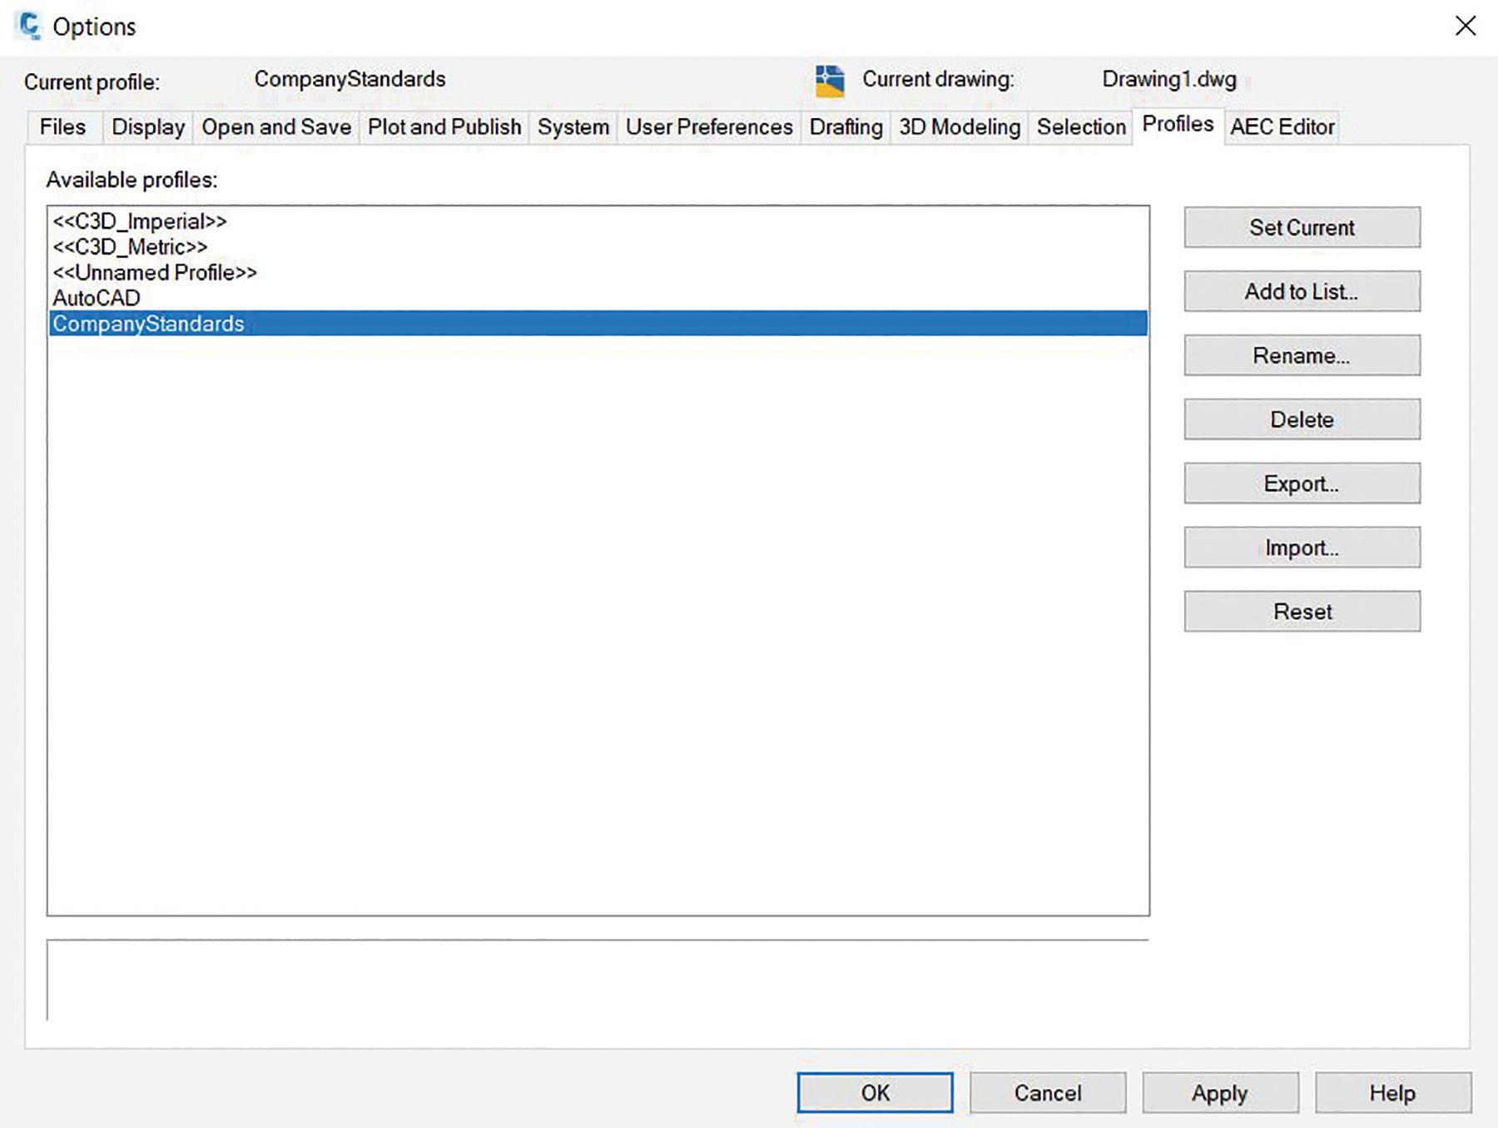Go to Open and Save tab
This screenshot has height=1128, width=1498.
(276, 127)
